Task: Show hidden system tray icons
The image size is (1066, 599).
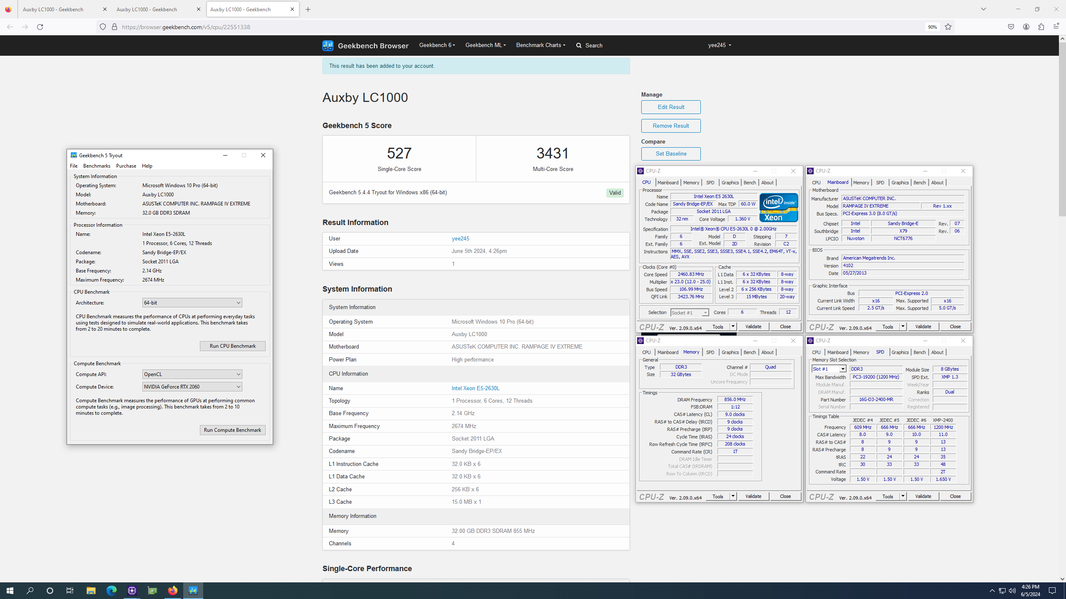Action: pyautogui.click(x=992, y=591)
